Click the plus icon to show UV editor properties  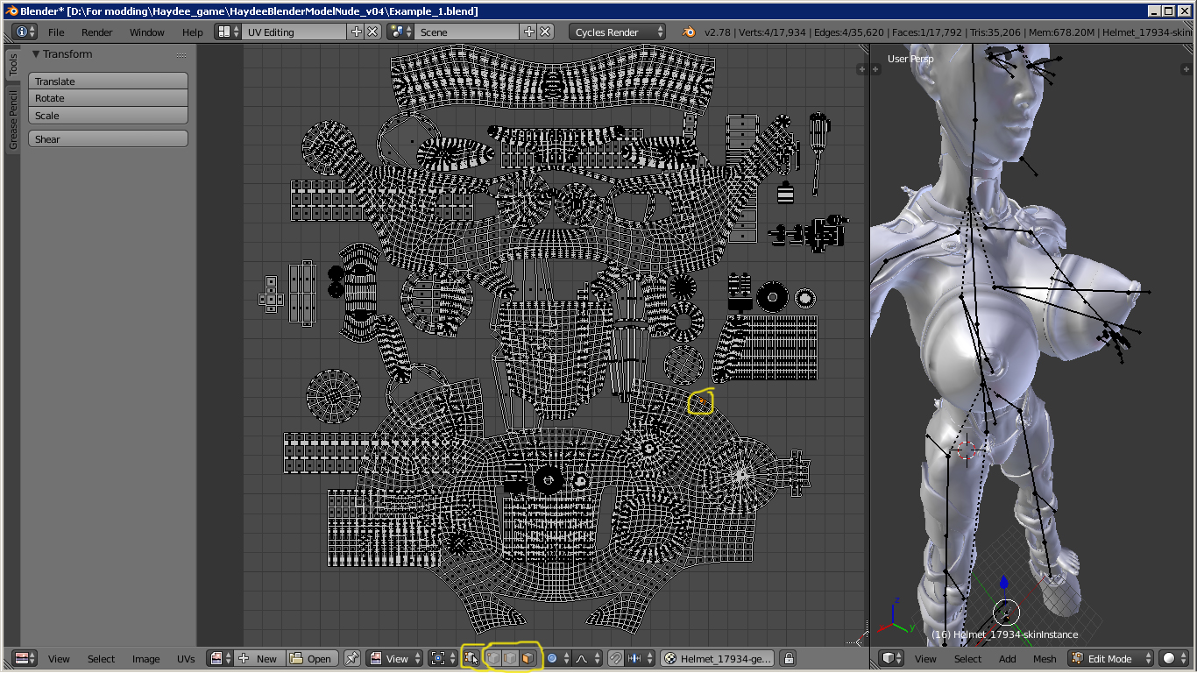pos(861,68)
